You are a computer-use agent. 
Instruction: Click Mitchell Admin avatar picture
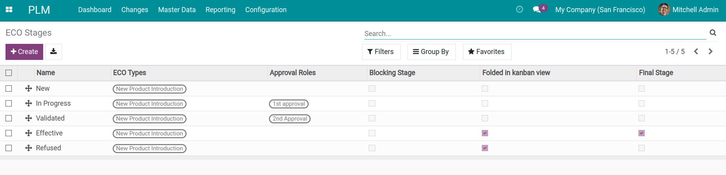coord(664,10)
